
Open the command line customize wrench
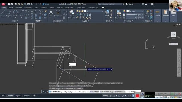click(x=47, y=92)
